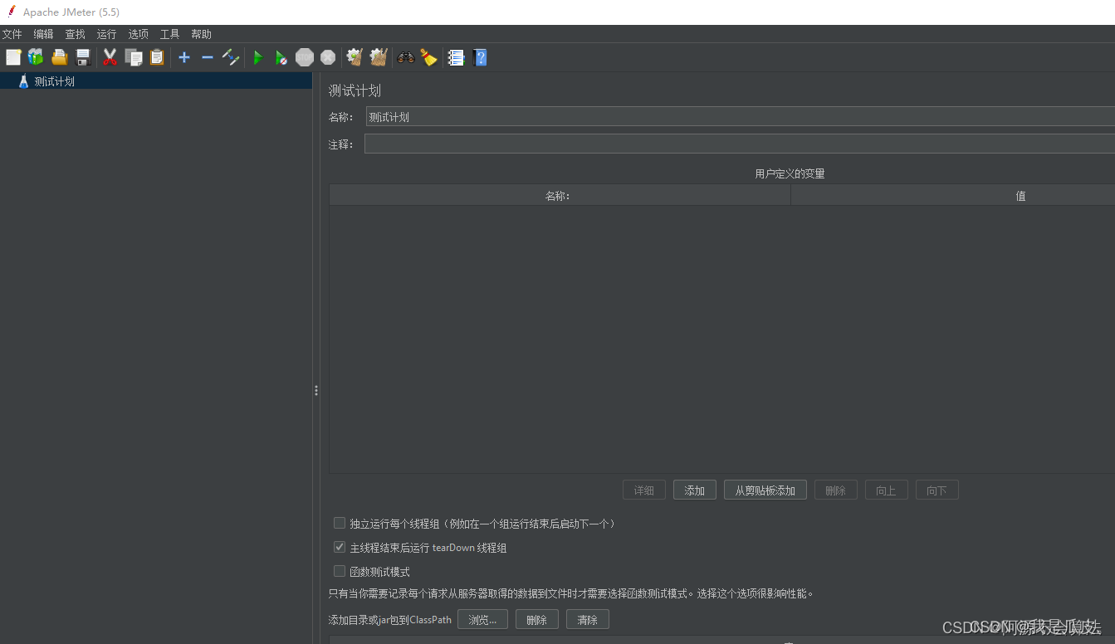Viewport: 1115px width, 644px height.
Task: Click the Copy icon in toolbar
Action: 134,57
